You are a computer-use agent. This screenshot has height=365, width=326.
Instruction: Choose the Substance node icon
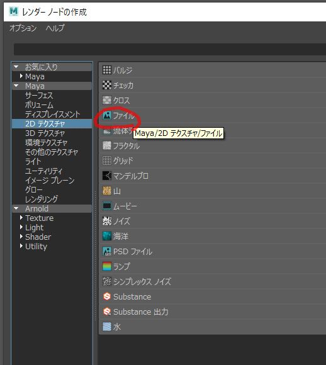point(107,296)
